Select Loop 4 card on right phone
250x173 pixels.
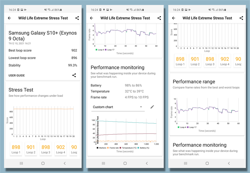tap(225, 61)
